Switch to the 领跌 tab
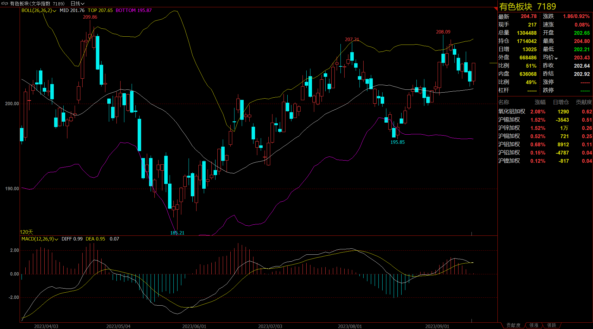593x329 pixels. tap(552, 325)
